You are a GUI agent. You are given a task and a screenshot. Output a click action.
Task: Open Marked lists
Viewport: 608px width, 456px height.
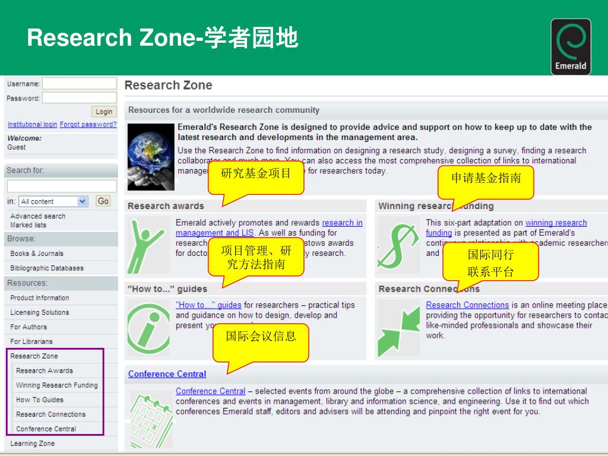pos(28,225)
